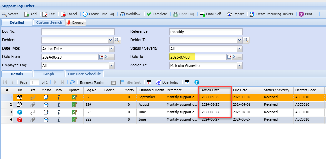
Task: Expand the Assign To dropdown
Action: click(x=240, y=65)
